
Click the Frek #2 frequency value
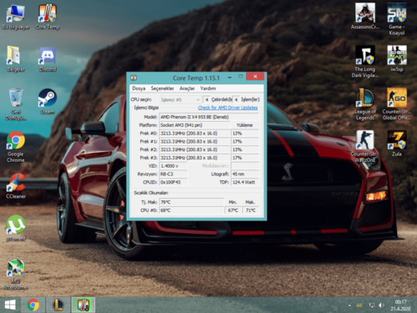point(194,149)
